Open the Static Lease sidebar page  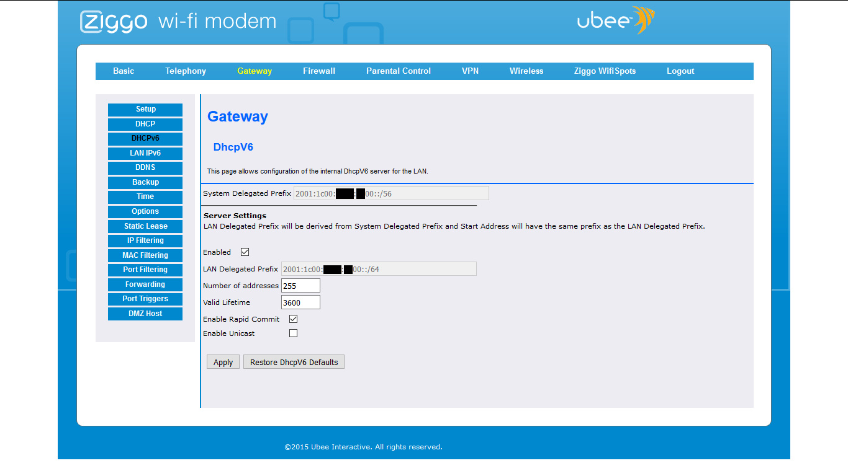point(145,227)
